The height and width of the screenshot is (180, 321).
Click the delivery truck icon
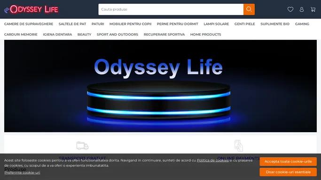tap(82, 146)
